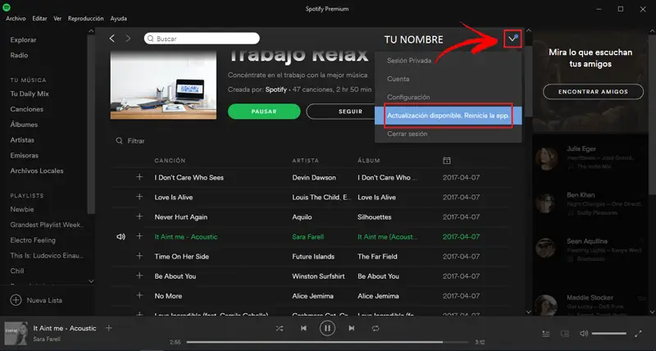
Task: Go forward with the right navigation arrow
Action: (128, 39)
